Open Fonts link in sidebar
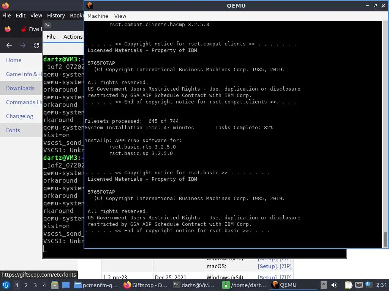 click(13, 130)
